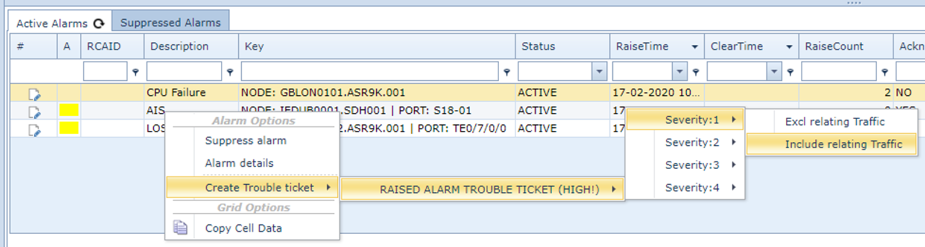
Task: Click the edit icon in the LOS row
Action: click(x=34, y=130)
